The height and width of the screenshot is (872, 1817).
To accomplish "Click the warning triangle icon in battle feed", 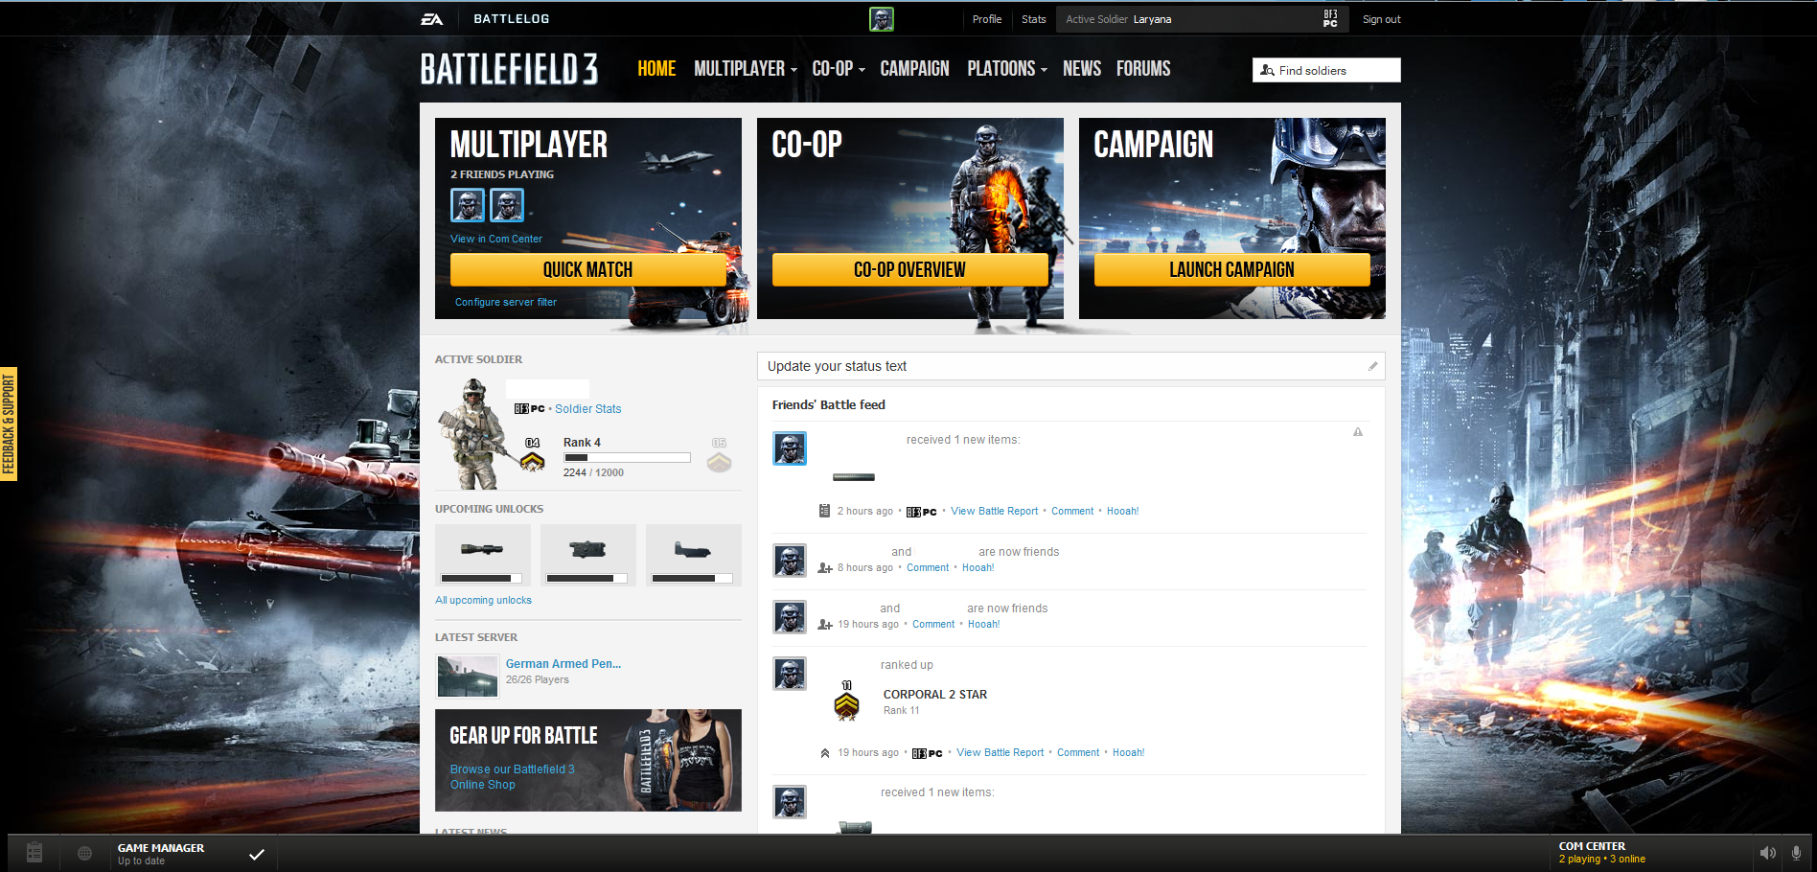I will (1358, 432).
